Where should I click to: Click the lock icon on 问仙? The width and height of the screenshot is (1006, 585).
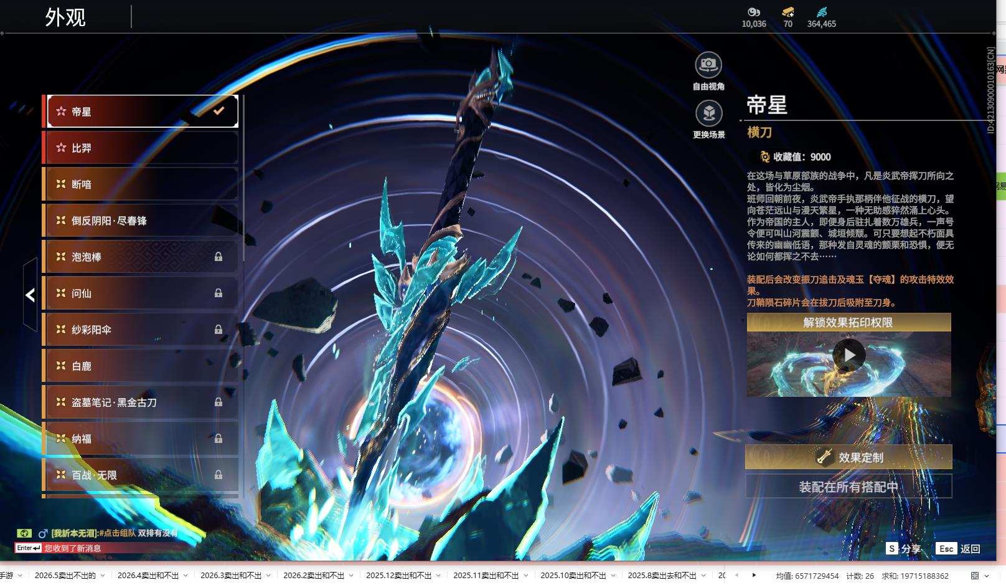coord(219,293)
